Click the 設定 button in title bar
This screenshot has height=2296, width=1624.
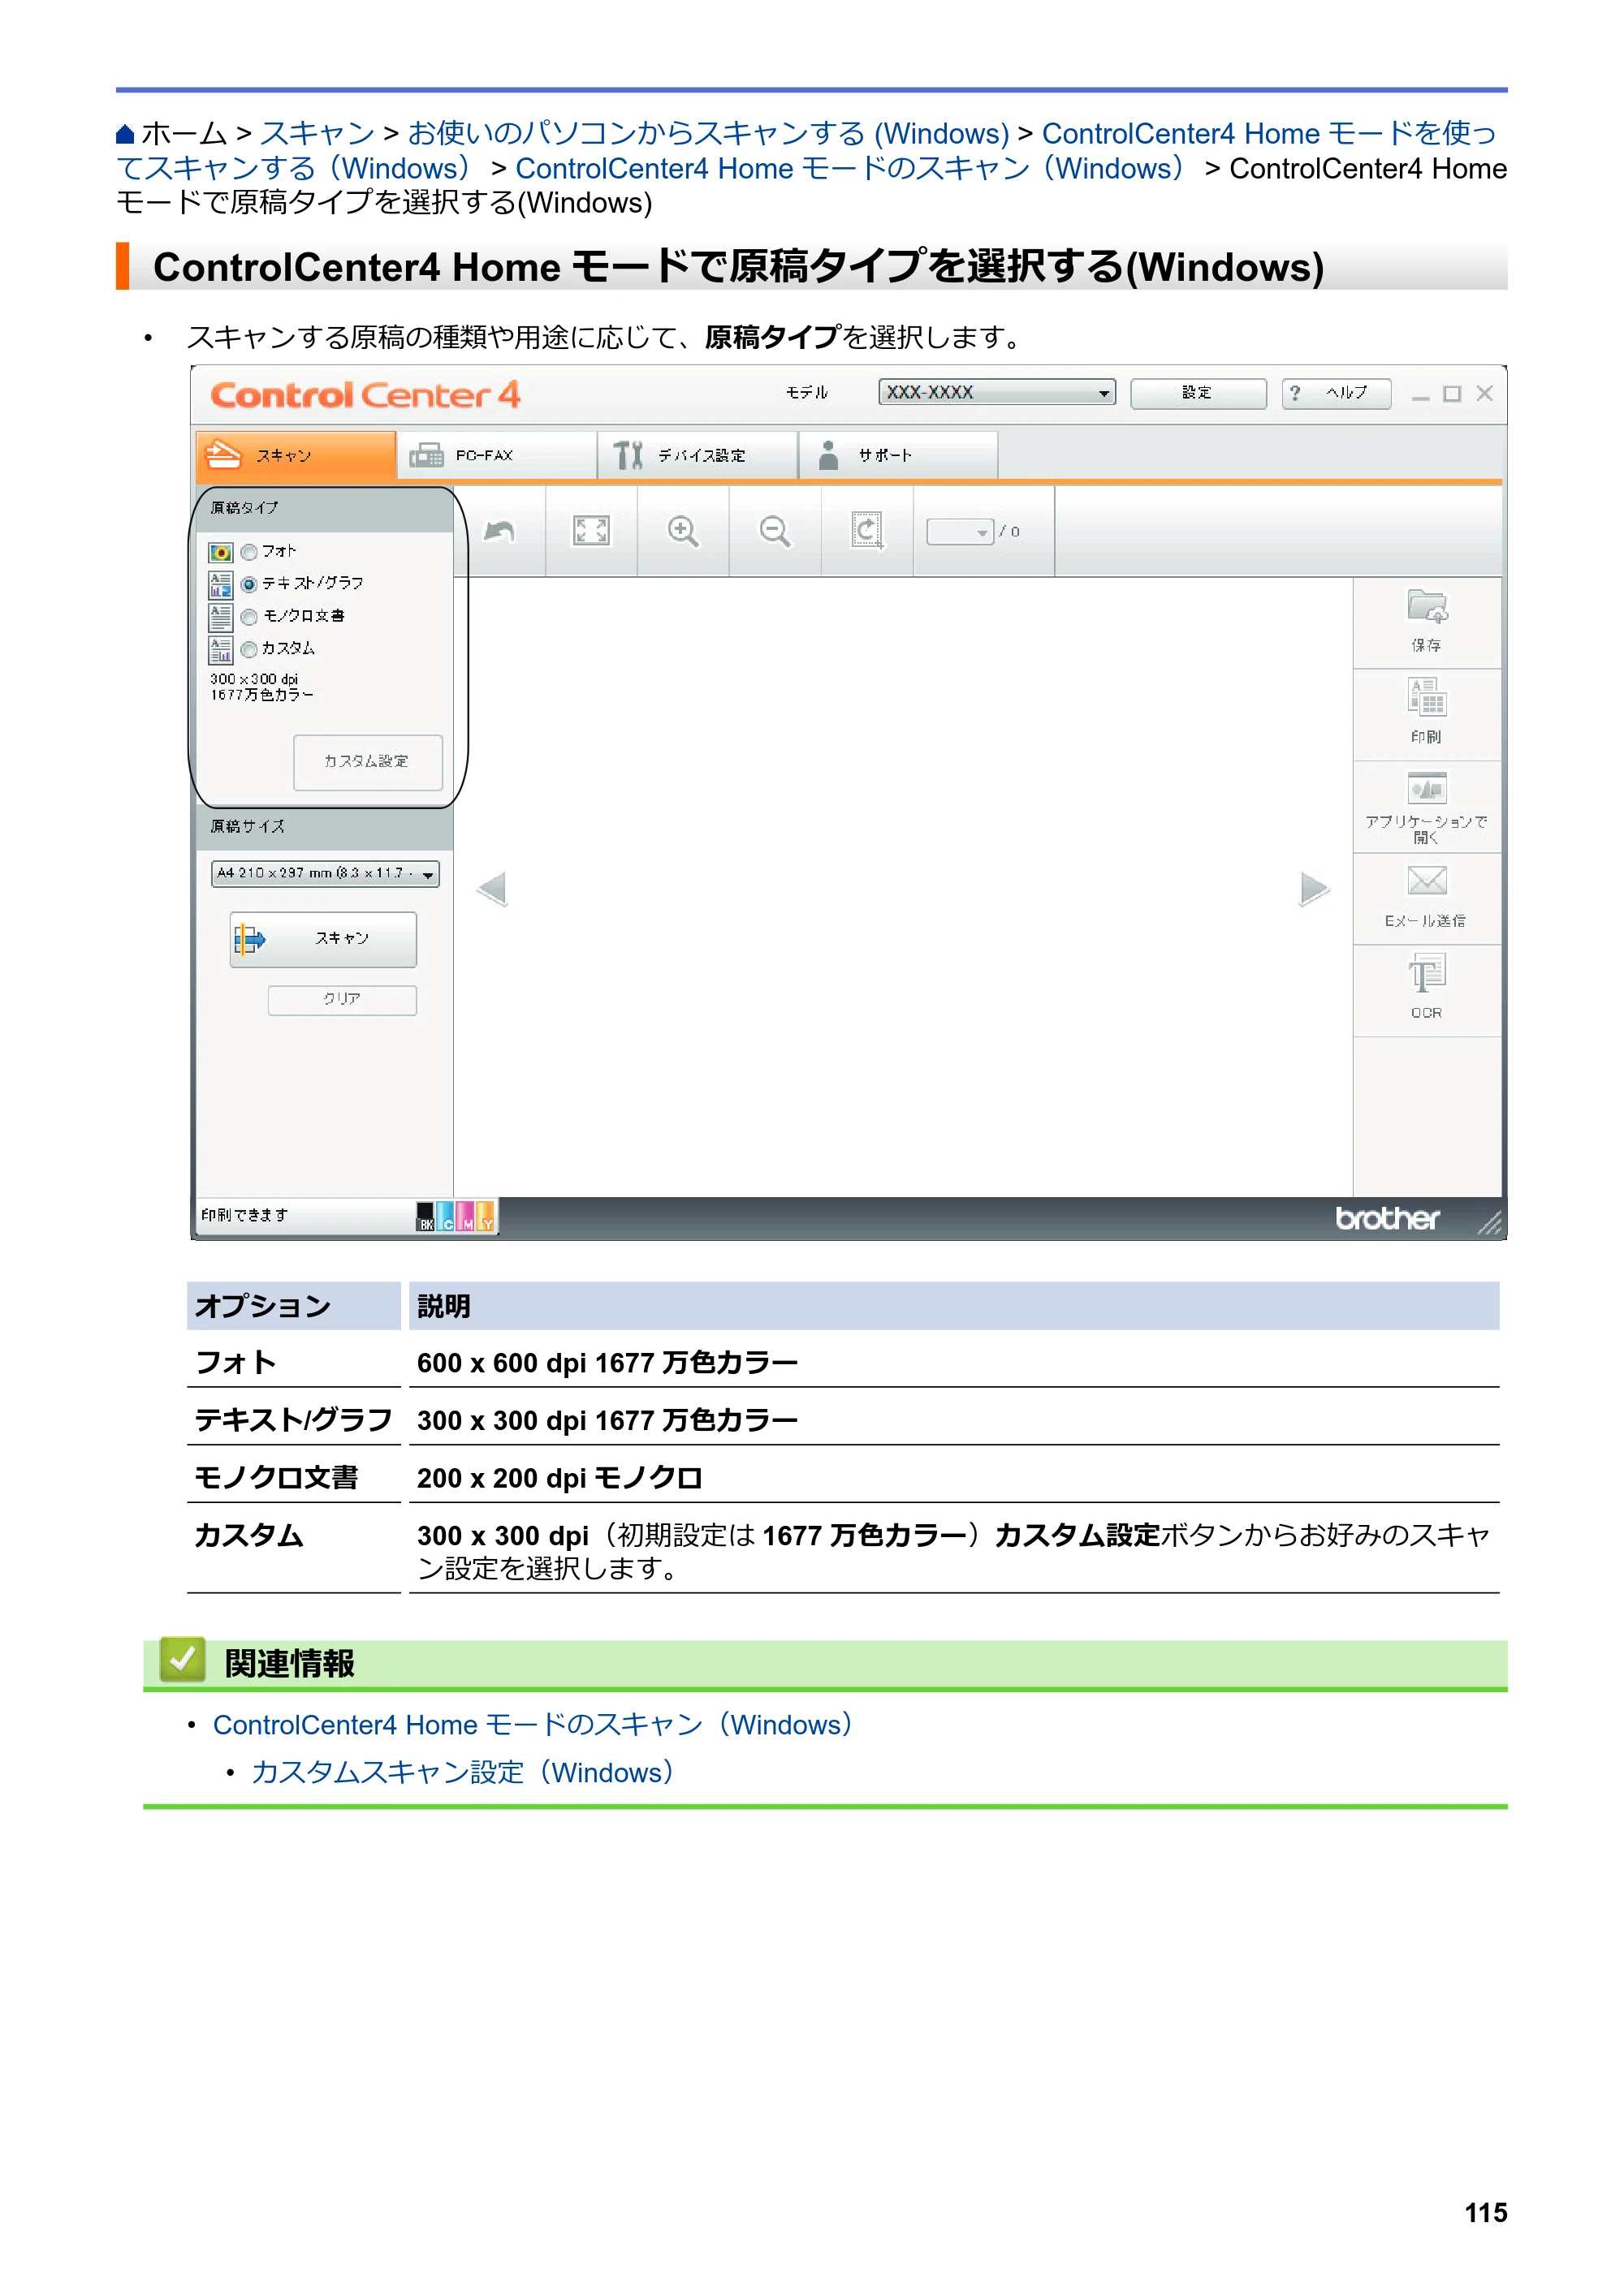[x=1198, y=393]
